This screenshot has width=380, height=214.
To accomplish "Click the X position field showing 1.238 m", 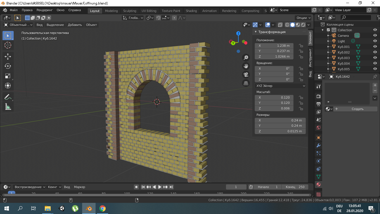I will coord(274,45).
